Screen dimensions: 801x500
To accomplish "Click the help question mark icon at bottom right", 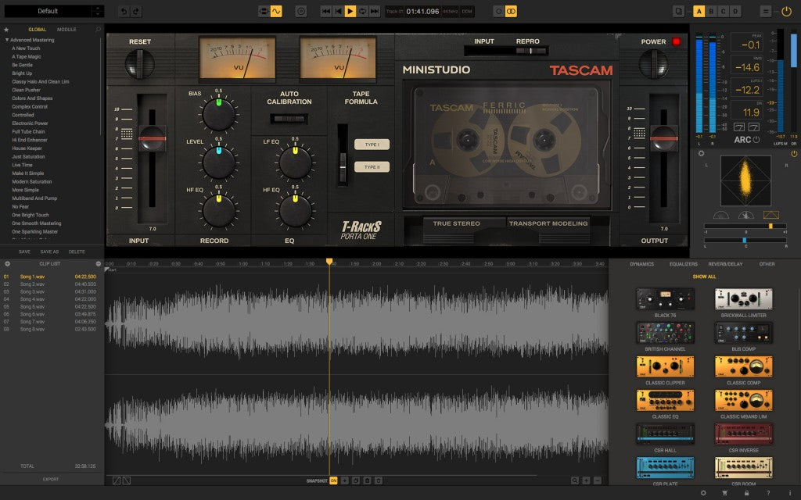I will coord(767,492).
